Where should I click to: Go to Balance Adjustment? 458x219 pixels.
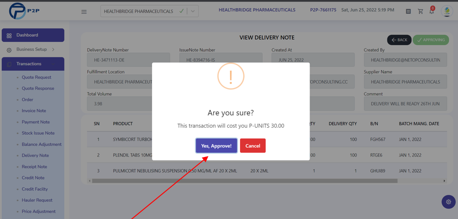(x=41, y=144)
